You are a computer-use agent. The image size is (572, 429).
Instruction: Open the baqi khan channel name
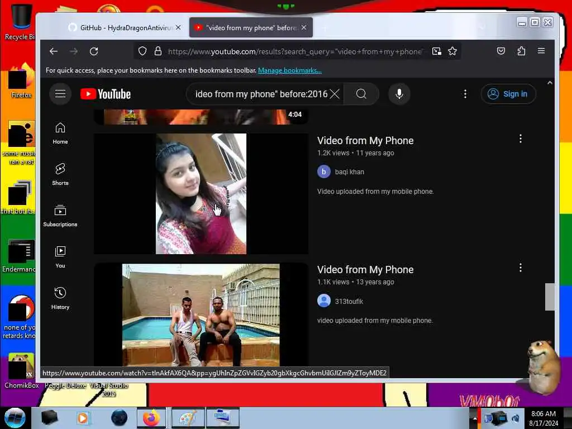350,172
